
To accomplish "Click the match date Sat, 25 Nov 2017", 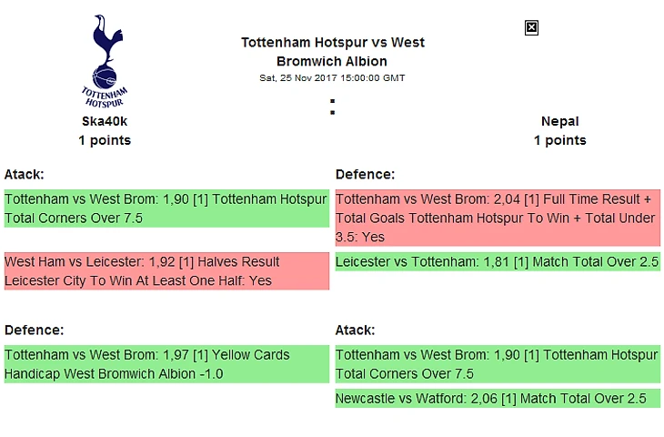I will pyautogui.click(x=332, y=78).
